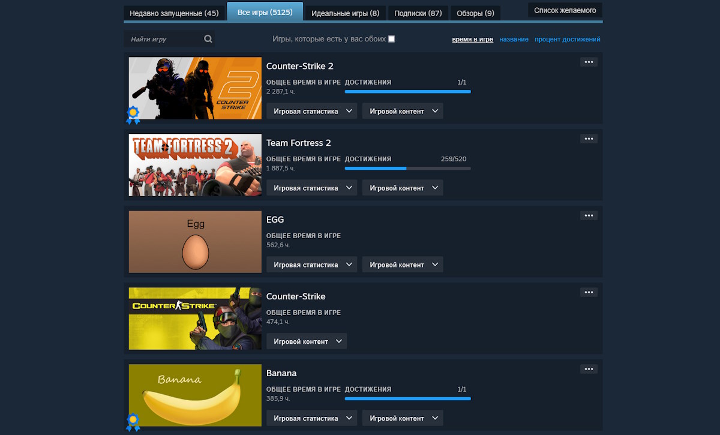Image resolution: width=720 pixels, height=435 pixels.
Task: Open the Counter-Strike 2 title link
Action: pos(300,66)
